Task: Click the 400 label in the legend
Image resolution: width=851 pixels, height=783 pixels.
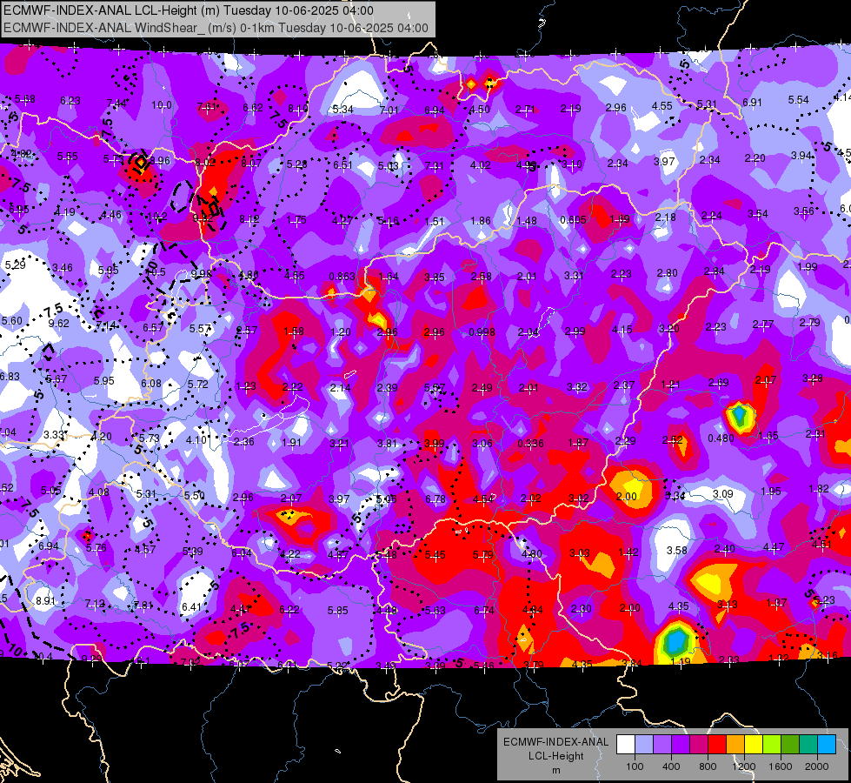Action: [x=671, y=766]
